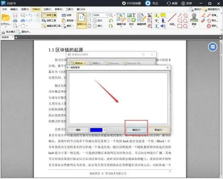
Task: Select the 手形工具 hand tool
Action: [49, 15]
